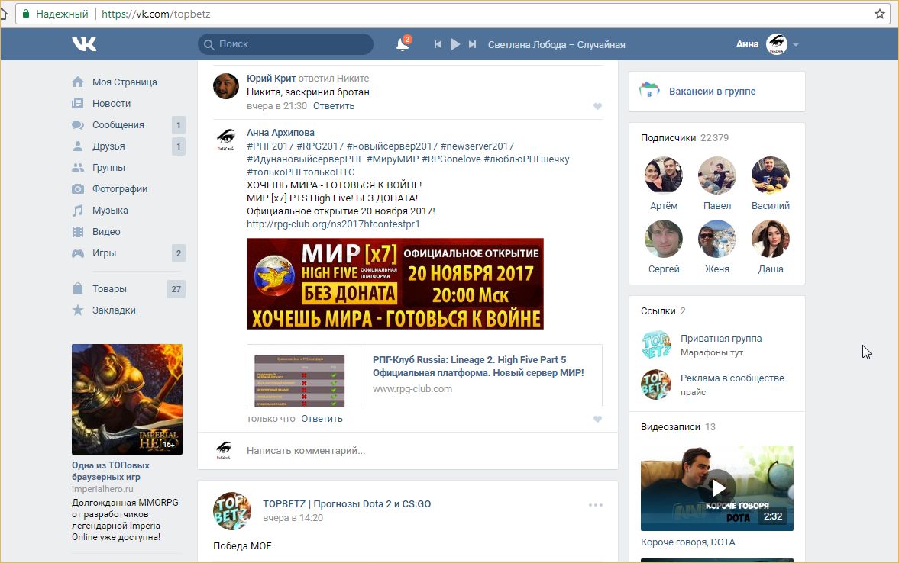899x563 pixels.
Task: Open the notifications bell
Action: tap(403, 44)
